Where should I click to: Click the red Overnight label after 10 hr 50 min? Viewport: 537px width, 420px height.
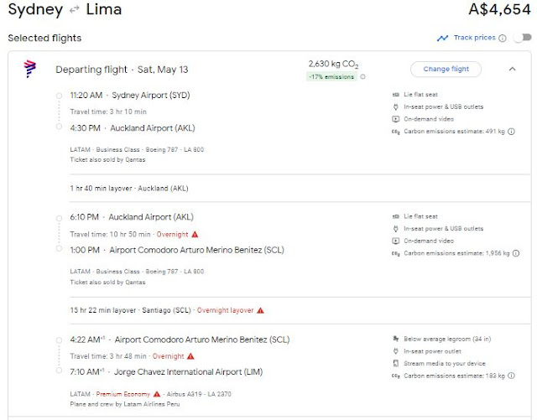coord(172,235)
